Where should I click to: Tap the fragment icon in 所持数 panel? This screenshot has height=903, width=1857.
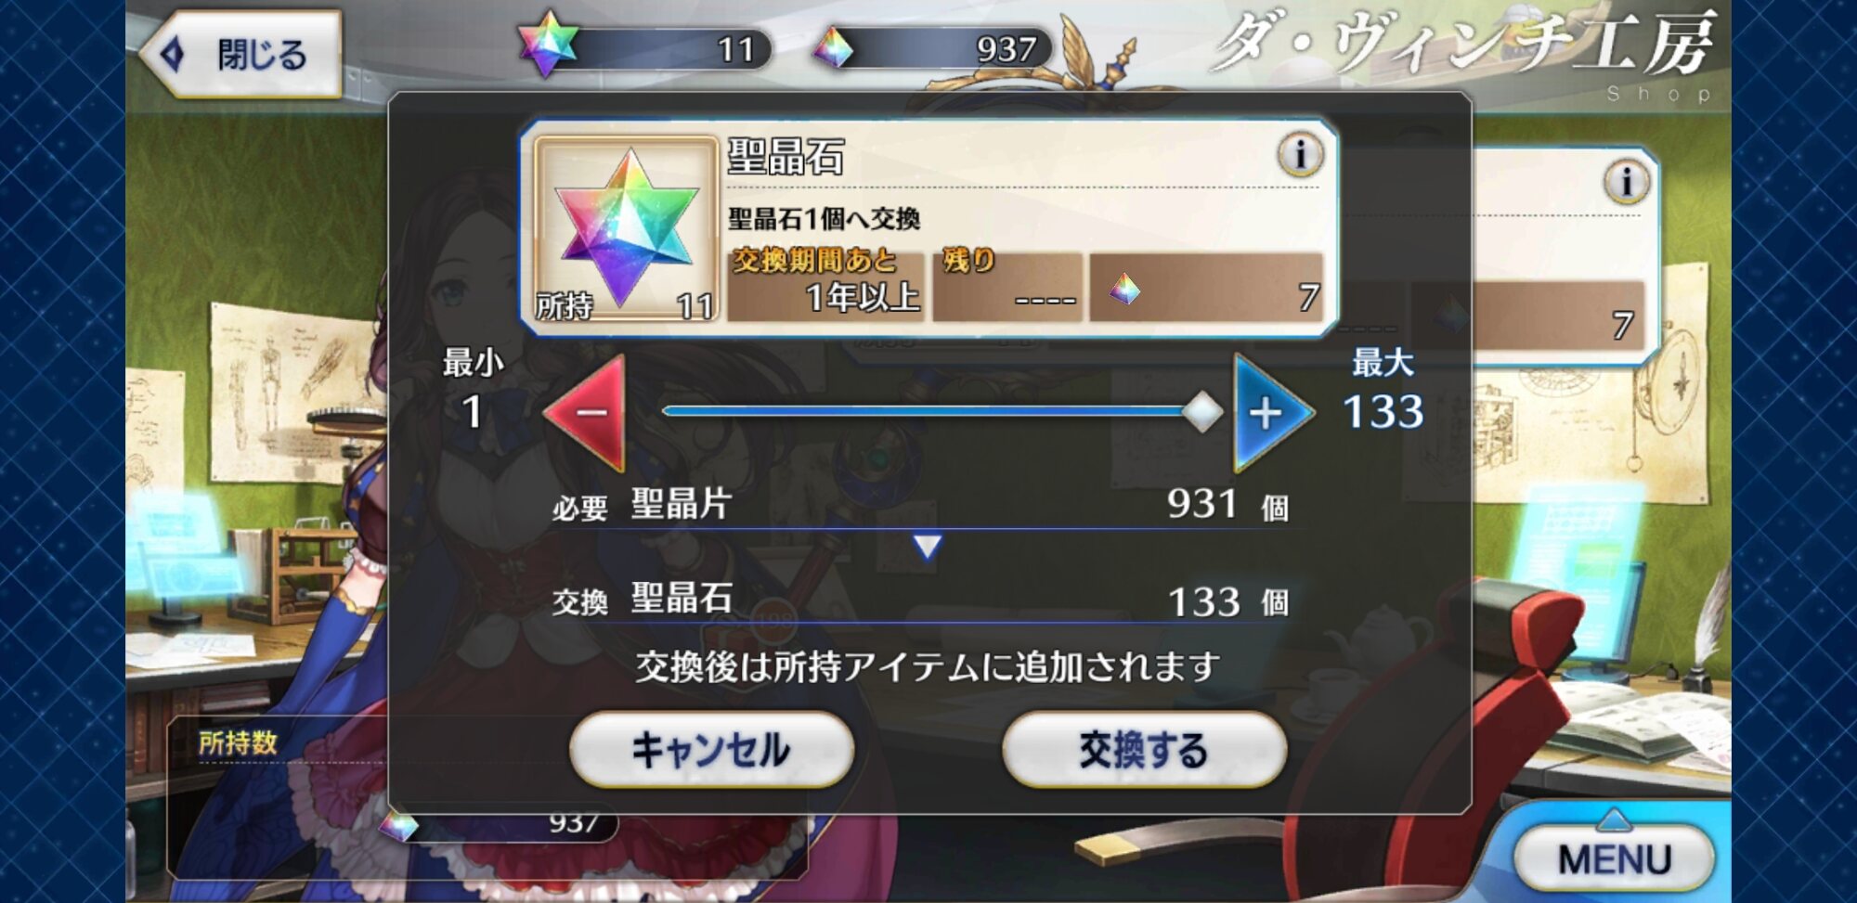(x=400, y=823)
